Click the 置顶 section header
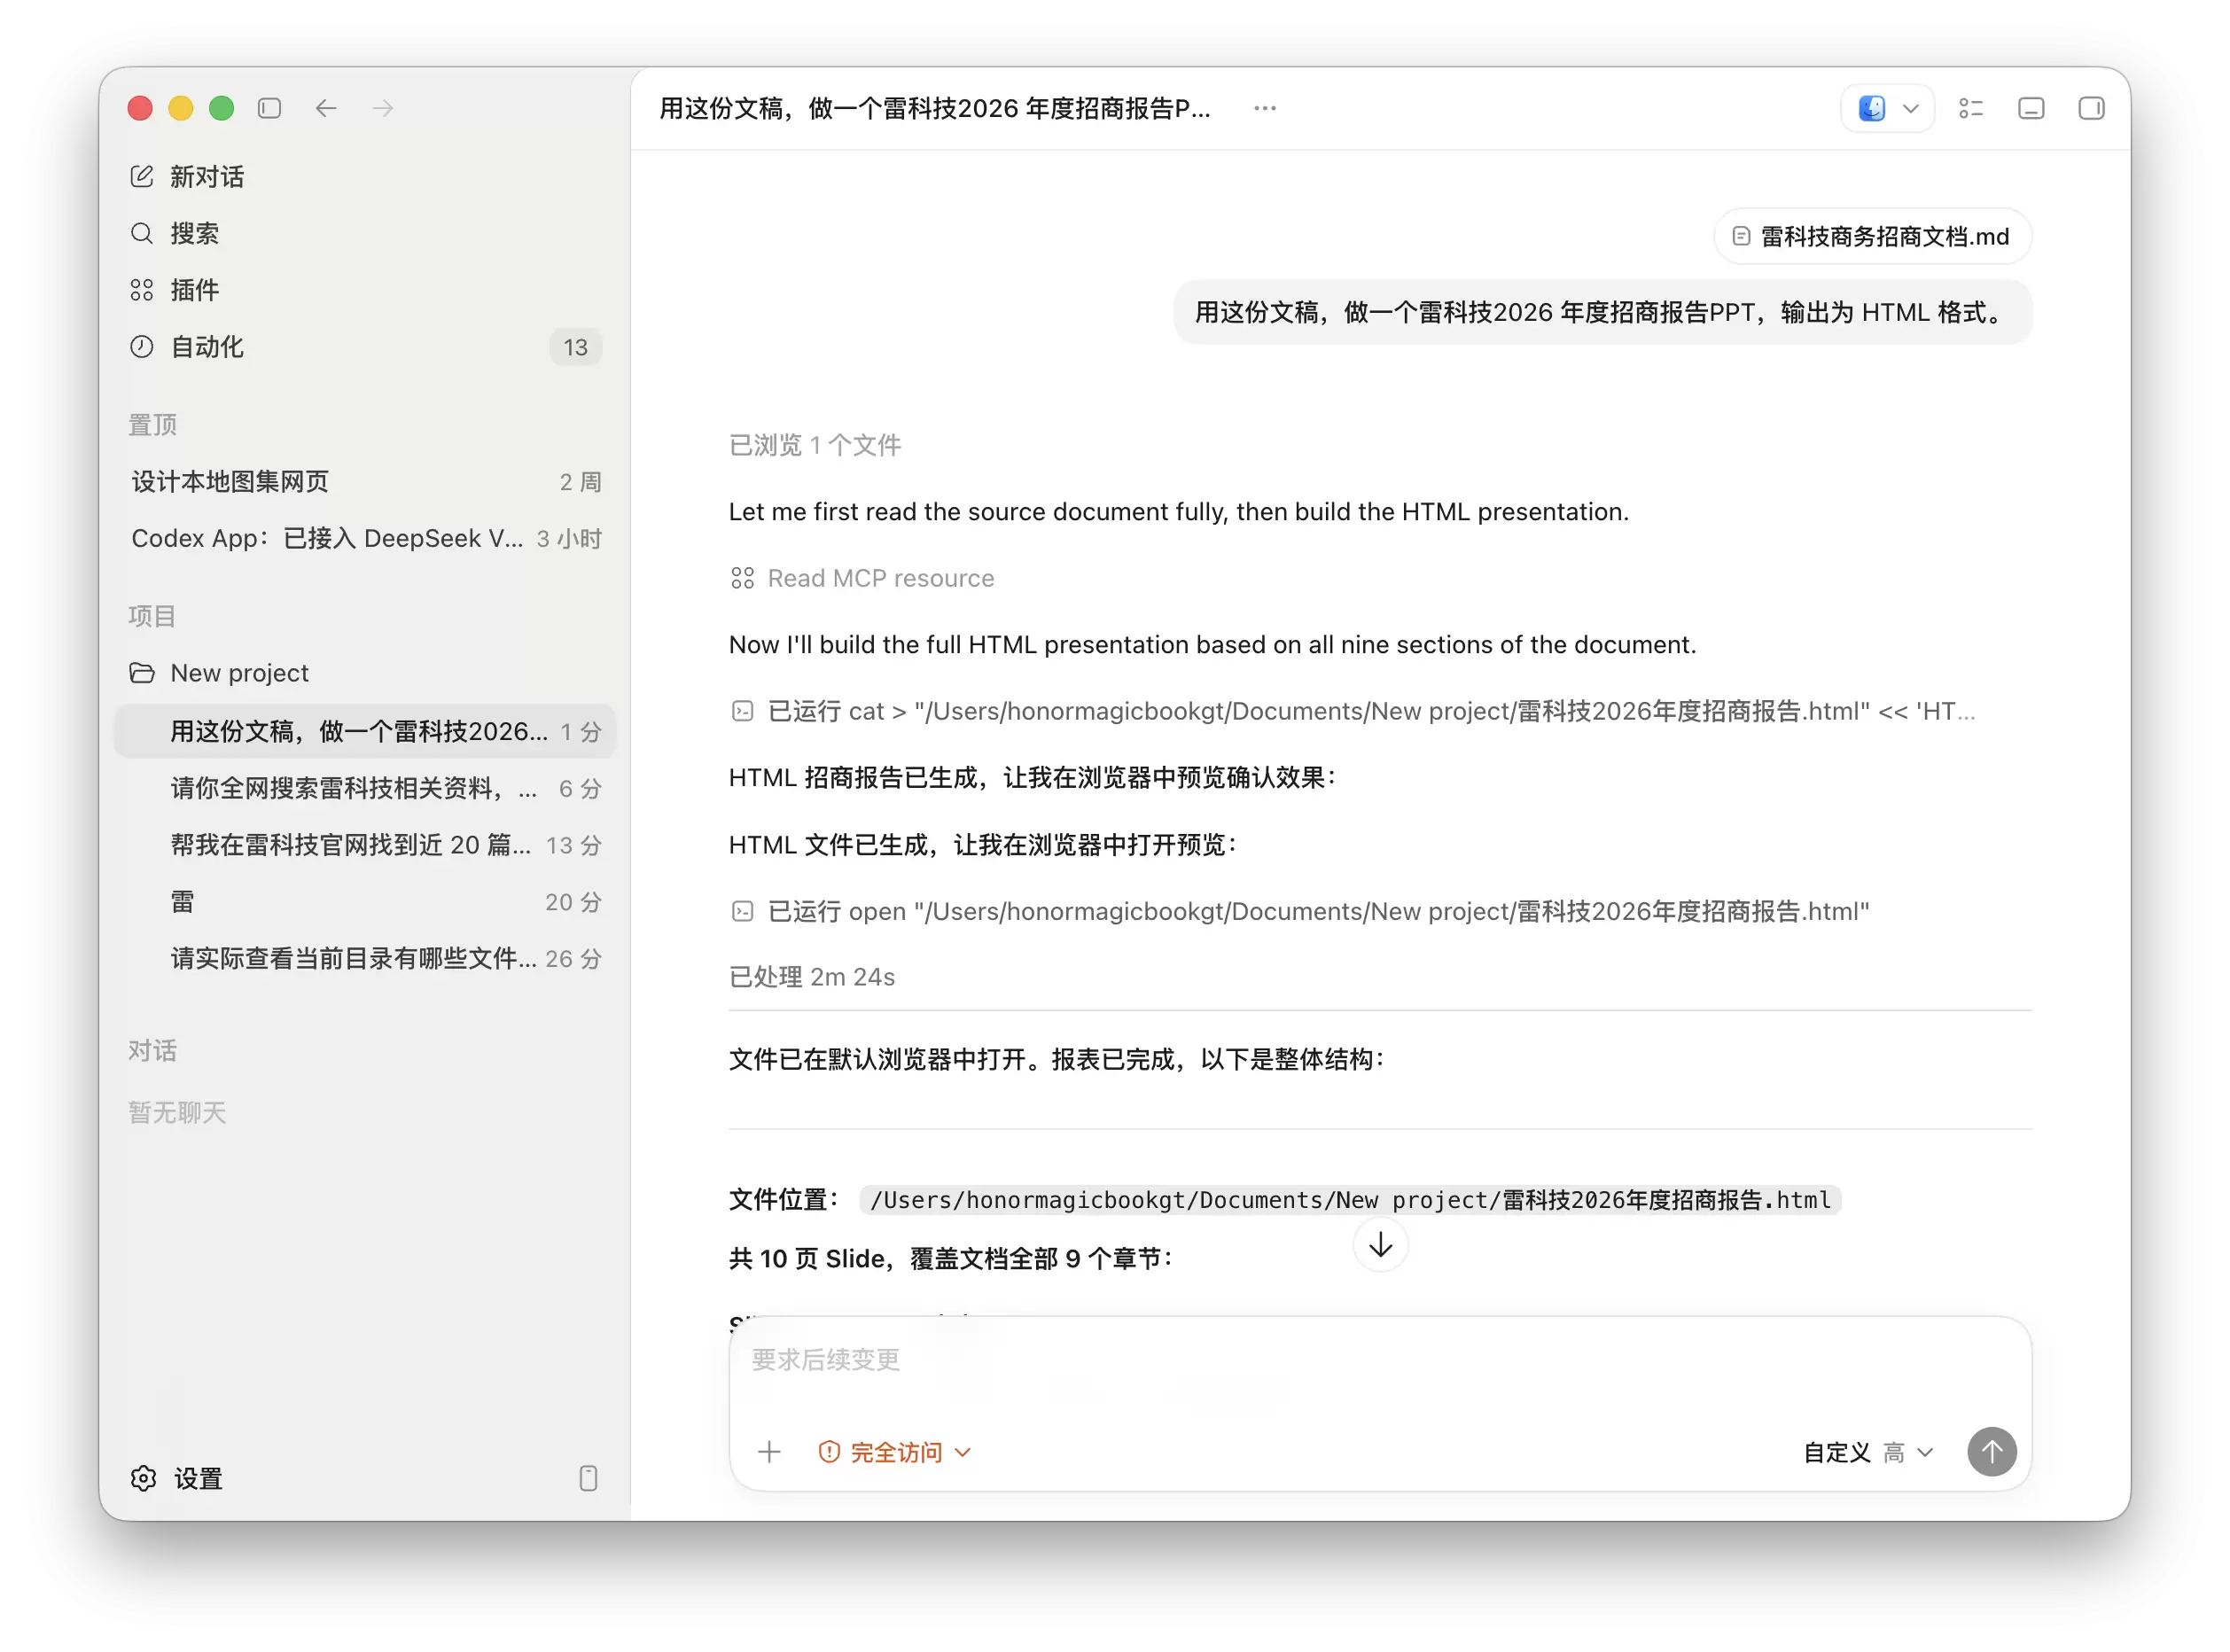Viewport: 2230px width, 1652px height. point(152,425)
